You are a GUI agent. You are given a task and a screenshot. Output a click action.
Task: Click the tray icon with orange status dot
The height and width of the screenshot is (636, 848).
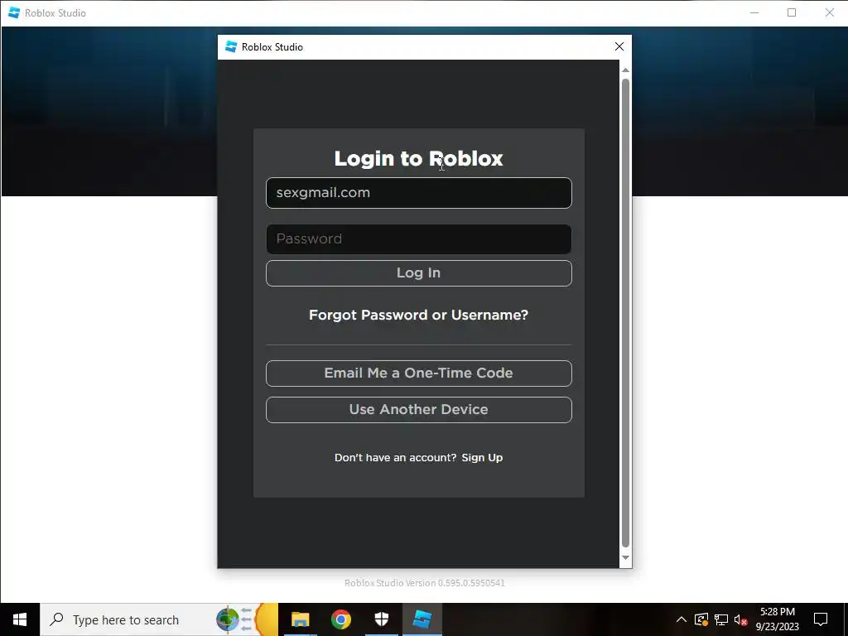tap(701, 619)
